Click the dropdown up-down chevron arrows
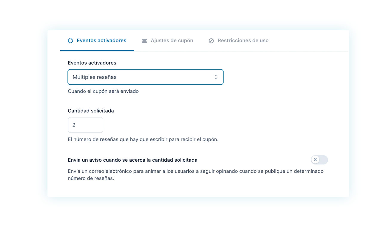 216,77
